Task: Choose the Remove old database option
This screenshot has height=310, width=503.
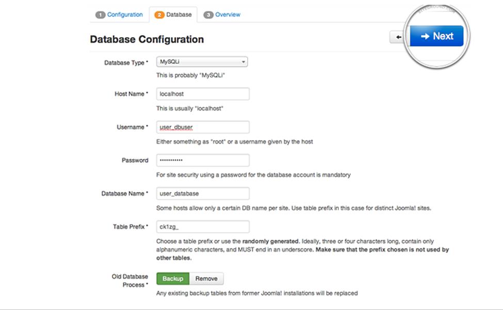Action: point(206,279)
